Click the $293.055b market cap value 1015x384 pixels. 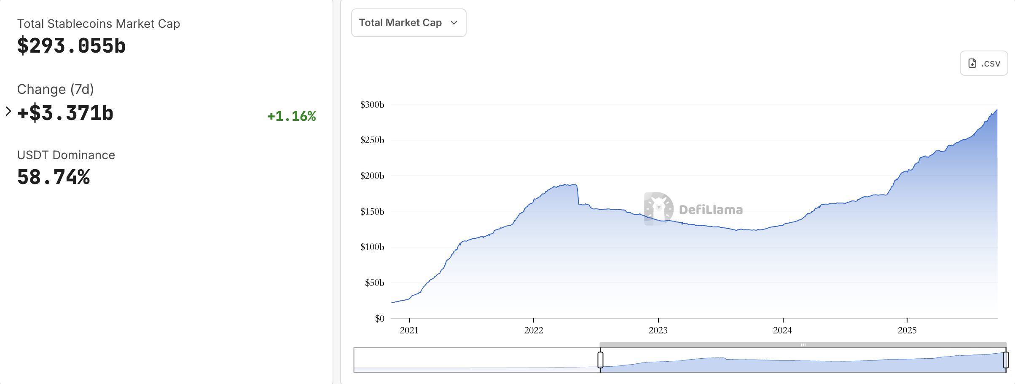71,45
